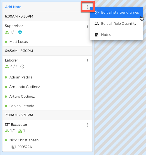Select Edit all Role Quantity
The width and height of the screenshot is (146, 155).
(x=116, y=24)
